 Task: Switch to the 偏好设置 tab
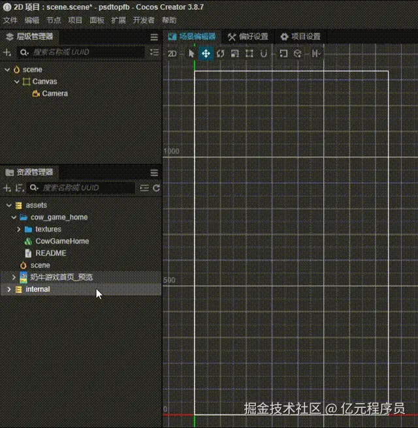pos(248,37)
